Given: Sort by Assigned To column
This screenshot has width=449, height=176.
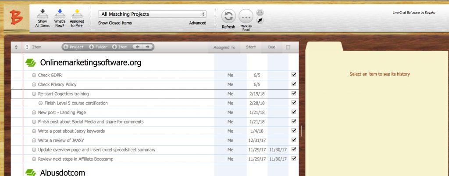Looking at the screenshot, I should [224, 47].
